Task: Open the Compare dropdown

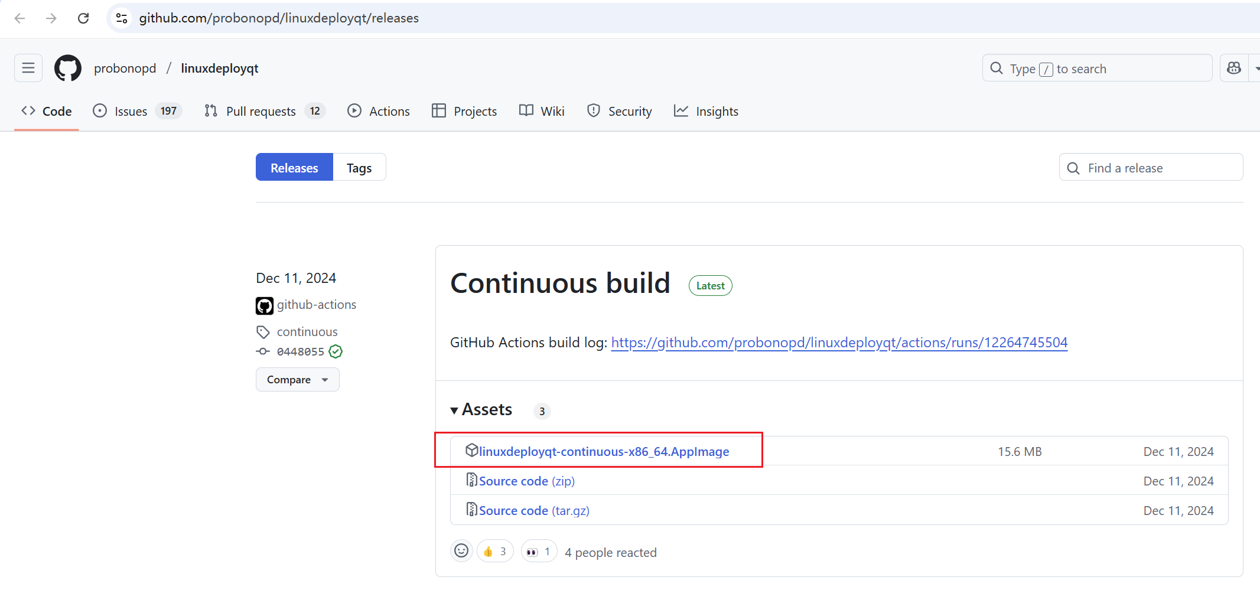Action: (x=298, y=380)
